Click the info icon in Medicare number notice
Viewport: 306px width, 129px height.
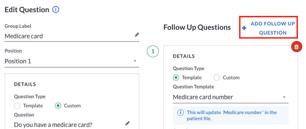coord(180,112)
